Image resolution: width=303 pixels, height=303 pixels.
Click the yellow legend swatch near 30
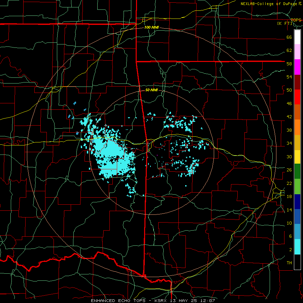coord(297,157)
